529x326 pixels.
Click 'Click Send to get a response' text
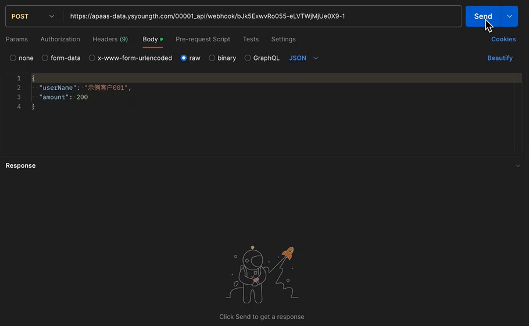[262, 317]
